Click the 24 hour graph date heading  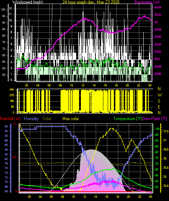click(91, 2)
